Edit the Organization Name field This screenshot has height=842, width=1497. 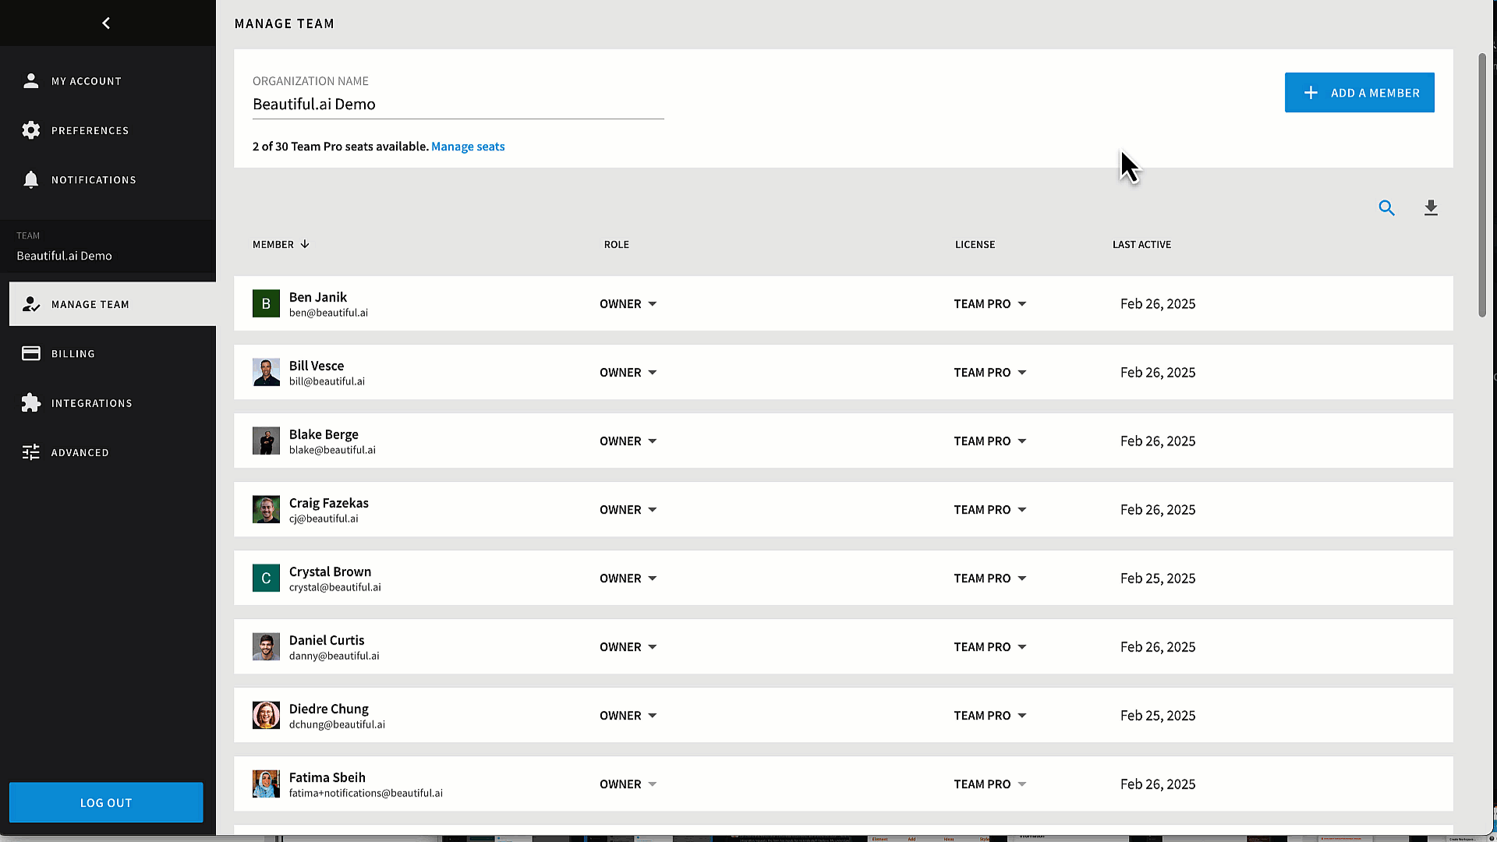(x=458, y=104)
